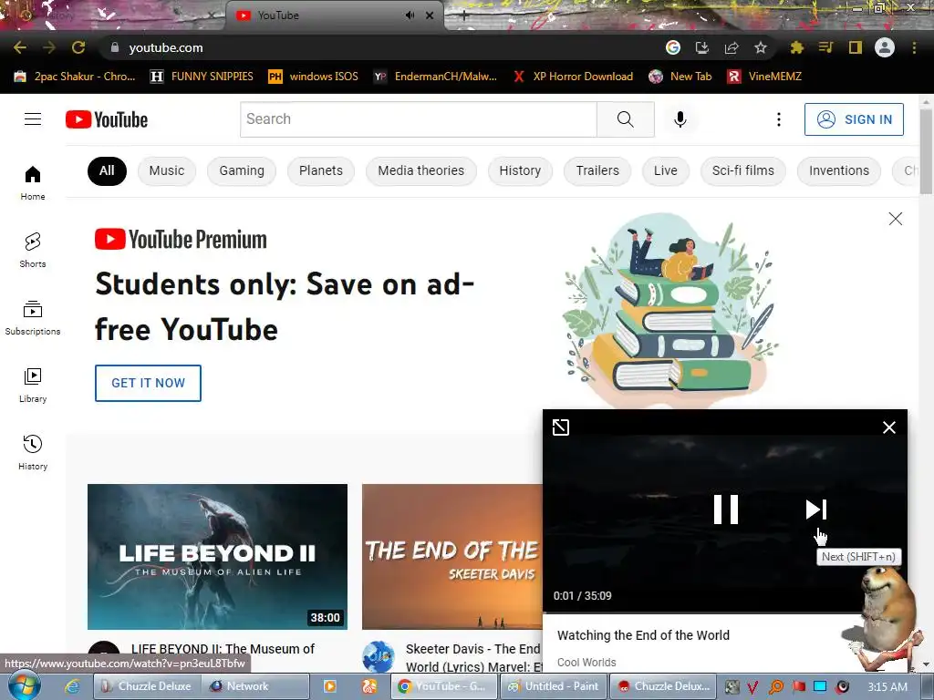Click Cool Worlds channel name
This screenshot has height=700, width=934.
pos(586,662)
